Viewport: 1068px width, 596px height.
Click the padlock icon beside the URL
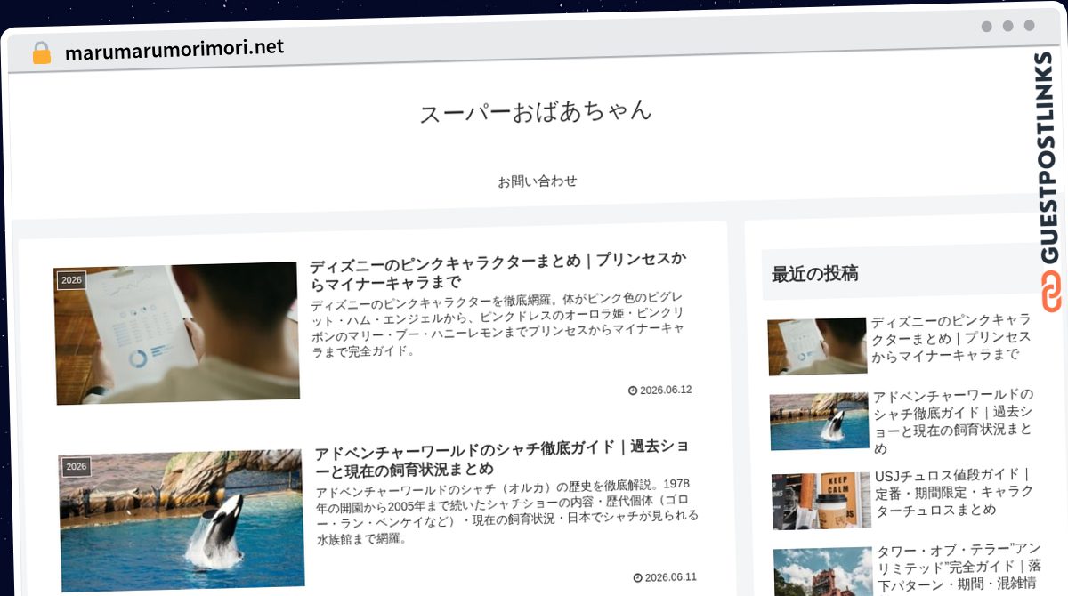(41, 52)
